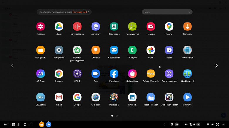Go to next apps page arrow
Image resolution: width=229 pixels, height=128 pixels.
[x=216, y=66]
